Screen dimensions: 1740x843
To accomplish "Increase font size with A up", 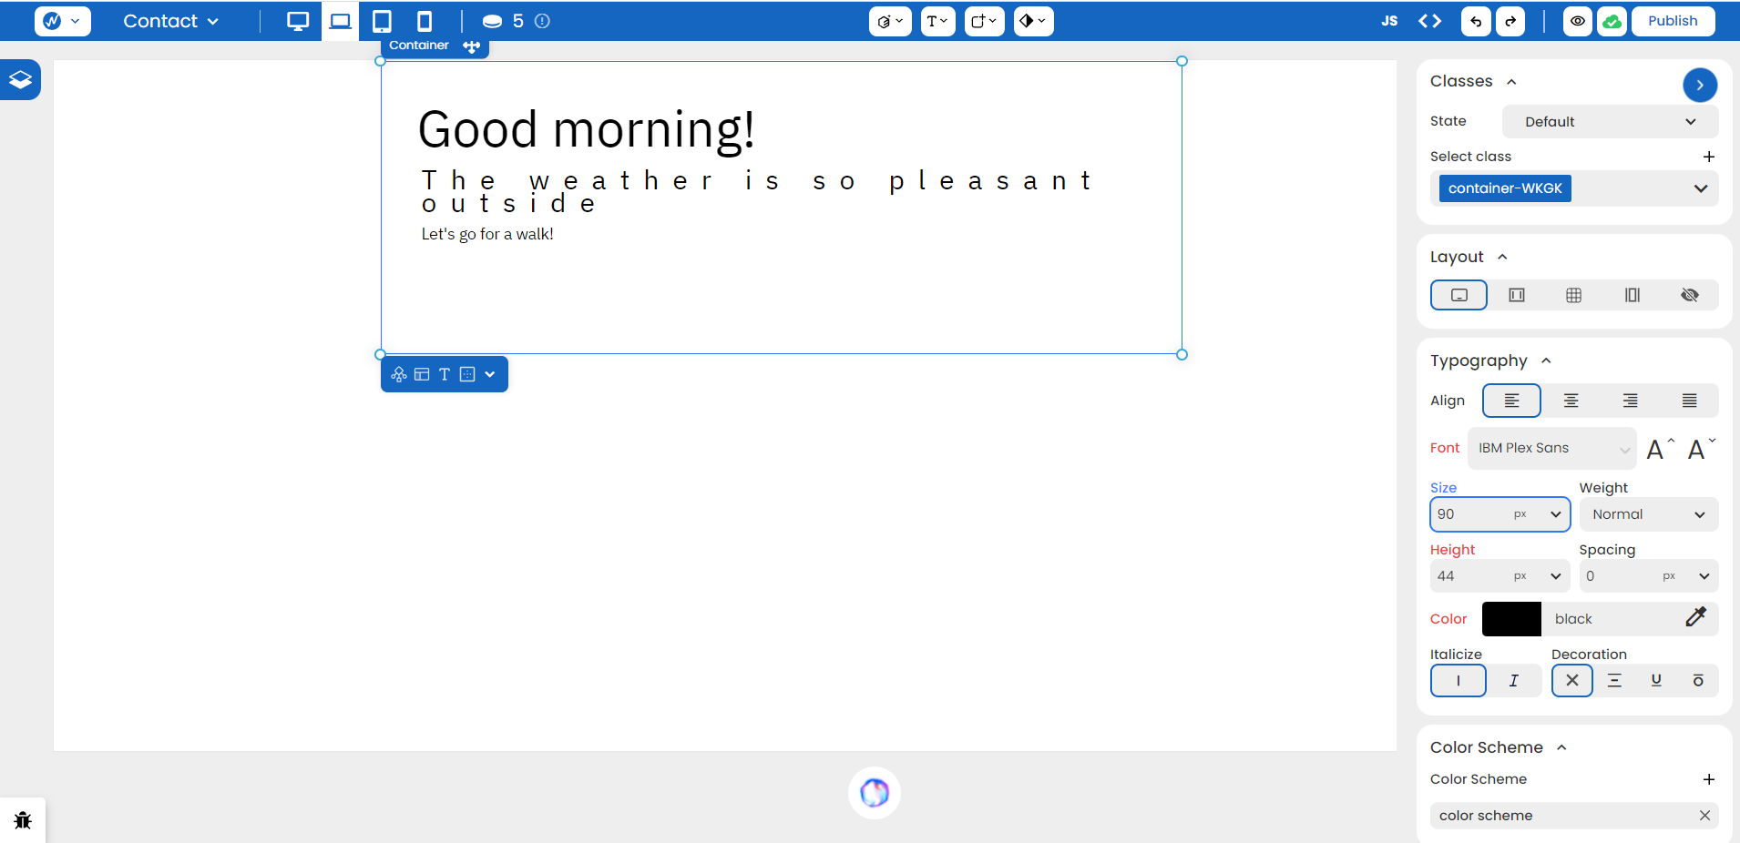I will (1661, 448).
